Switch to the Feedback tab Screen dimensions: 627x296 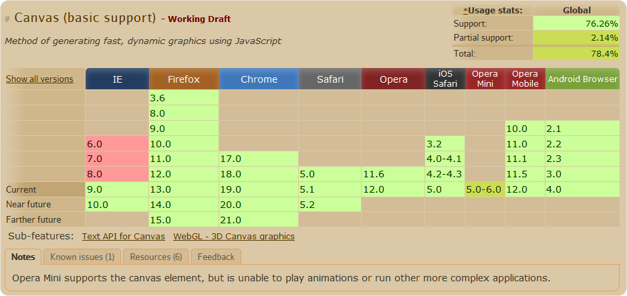(216, 257)
